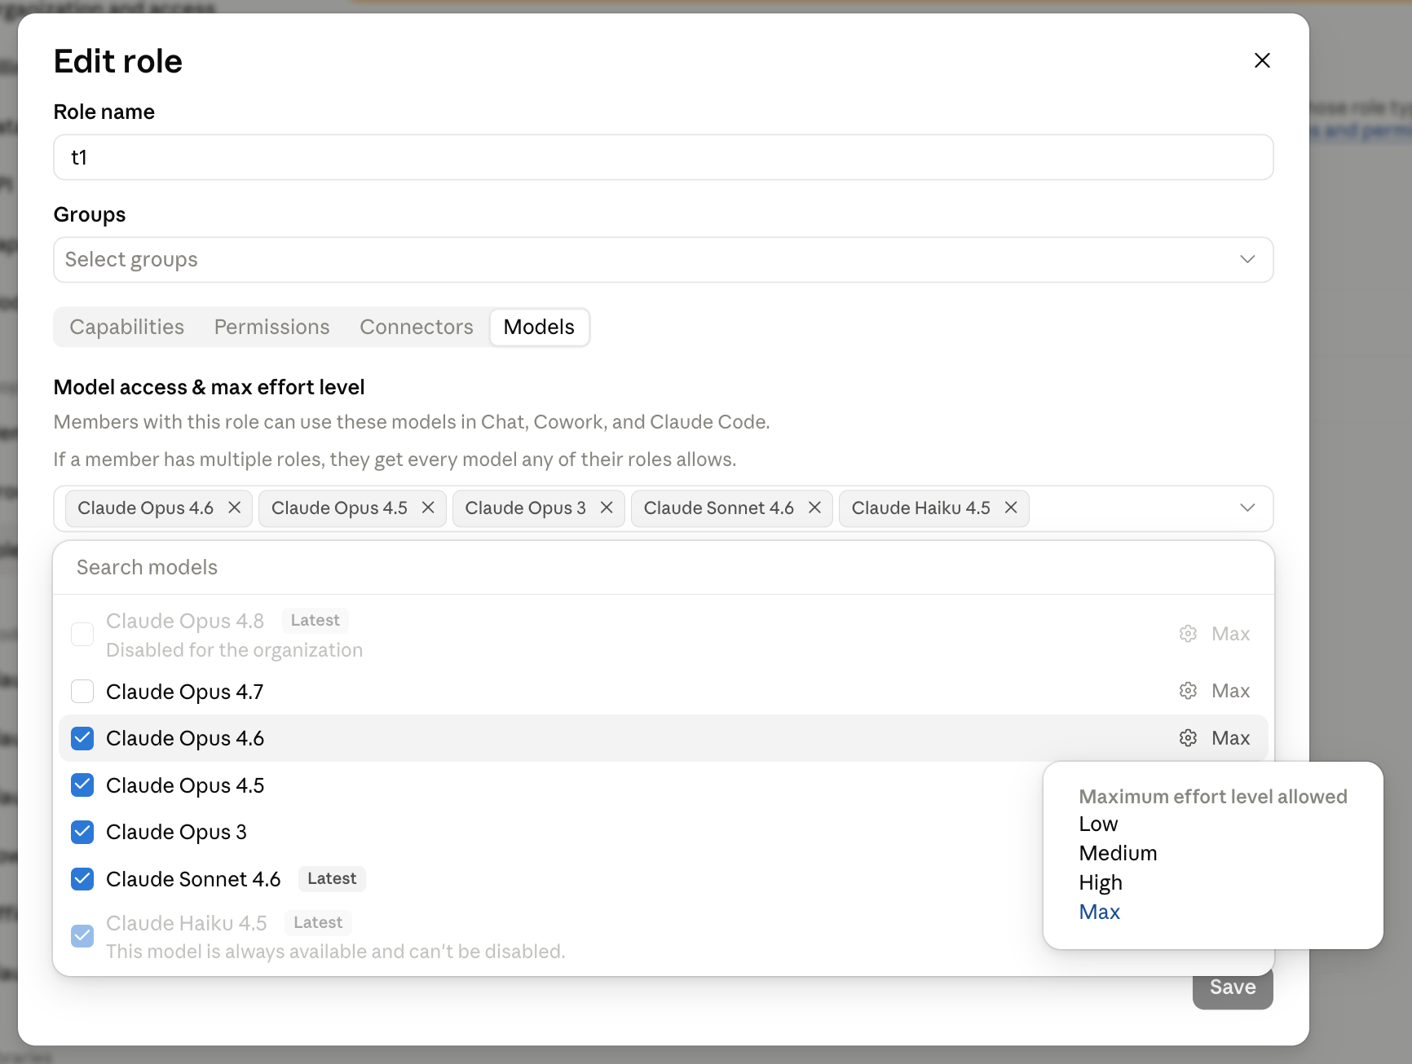Uncheck the Claude Opus 4.6 checkbox
The image size is (1412, 1064).
coord(82,738)
